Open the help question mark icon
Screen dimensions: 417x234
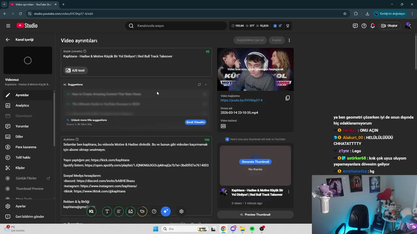point(364,26)
